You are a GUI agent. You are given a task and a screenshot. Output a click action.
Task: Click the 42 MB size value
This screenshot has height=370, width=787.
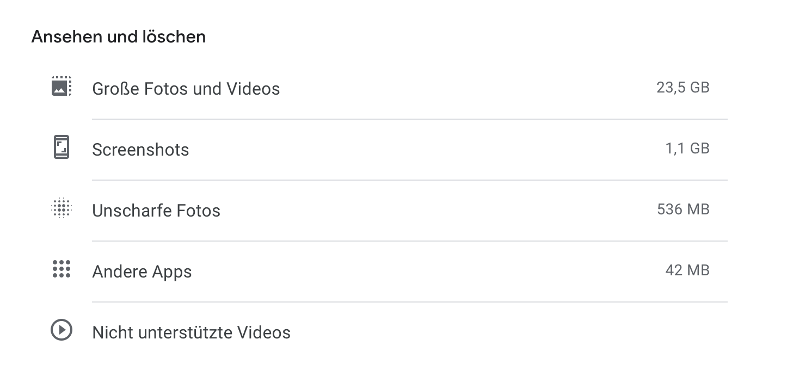687,270
